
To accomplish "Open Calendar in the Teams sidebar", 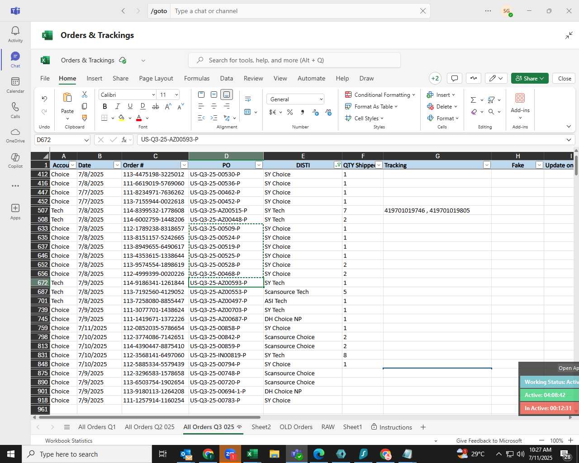I will pos(15,85).
